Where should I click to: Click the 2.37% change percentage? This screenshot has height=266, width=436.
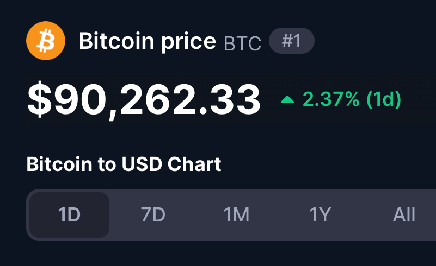(331, 99)
